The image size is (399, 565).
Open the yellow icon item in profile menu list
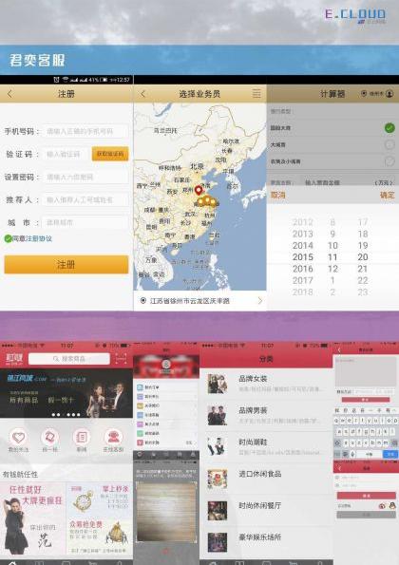[x=140, y=405]
